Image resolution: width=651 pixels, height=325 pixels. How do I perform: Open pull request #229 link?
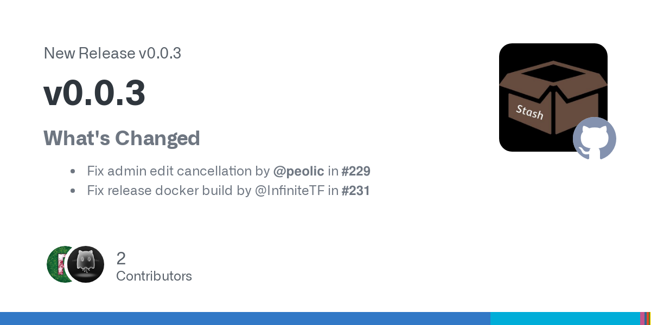[356, 172]
